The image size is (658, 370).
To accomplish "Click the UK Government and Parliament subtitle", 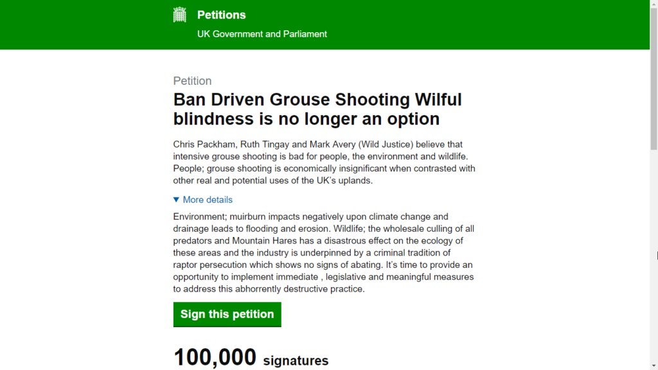I will tap(262, 34).
